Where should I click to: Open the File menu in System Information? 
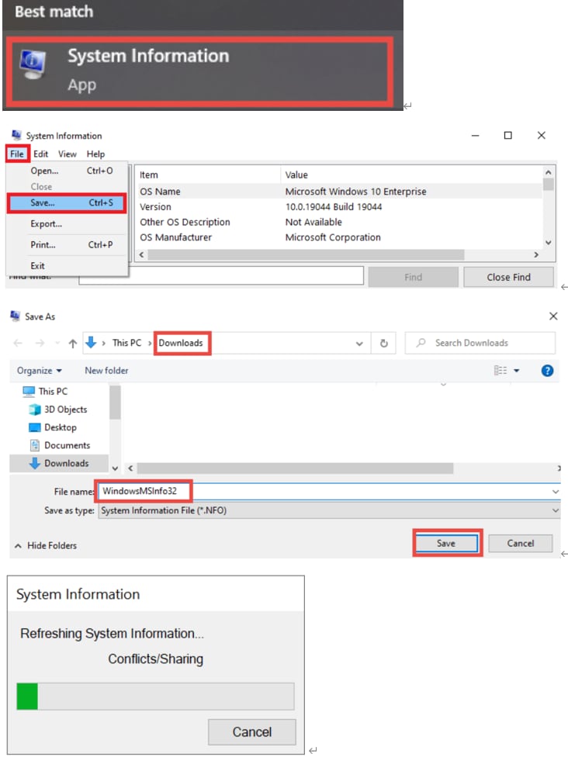[17, 154]
